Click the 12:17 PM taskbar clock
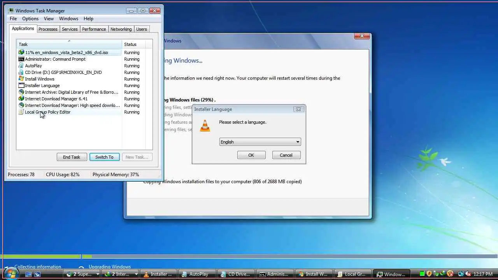The image size is (498, 280). pos(483,274)
